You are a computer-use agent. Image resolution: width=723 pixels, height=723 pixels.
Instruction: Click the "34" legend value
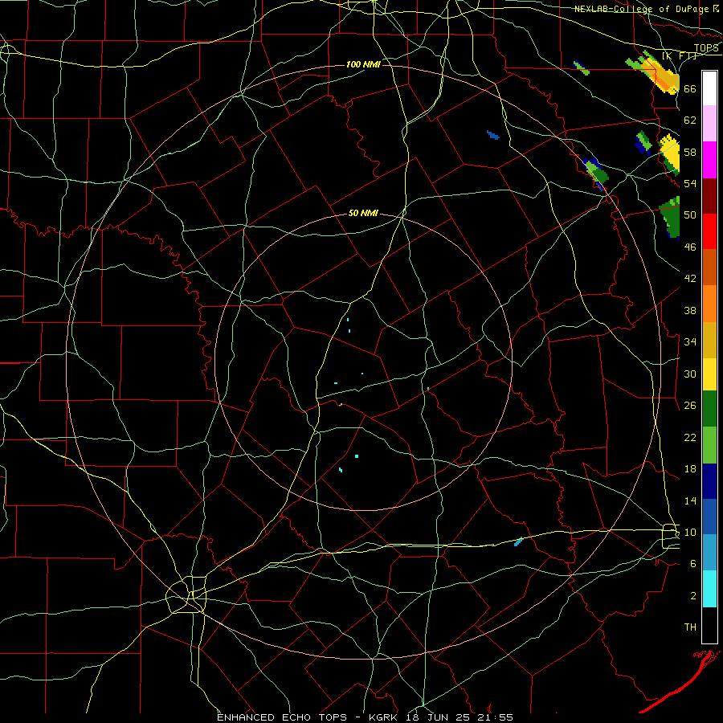pos(690,342)
